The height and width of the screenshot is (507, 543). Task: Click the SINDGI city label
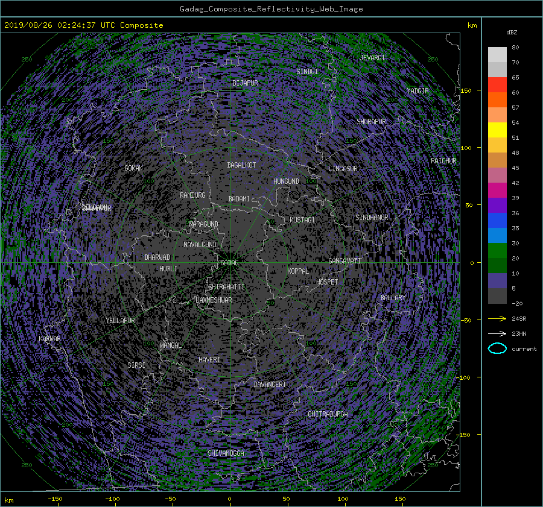307,71
